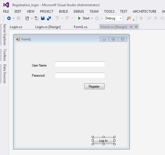The image size is (165, 155).
Task: Open the Toolbox side panel
Action: coord(5,55)
